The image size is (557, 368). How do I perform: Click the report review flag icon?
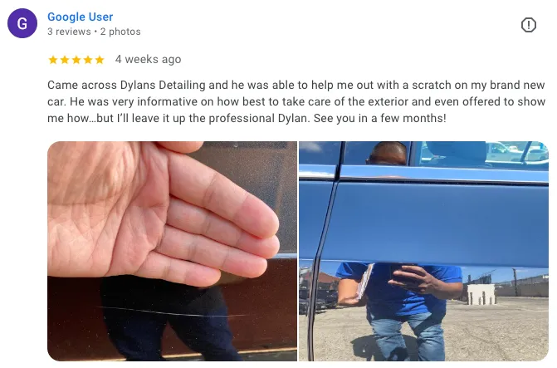pyautogui.click(x=528, y=25)
